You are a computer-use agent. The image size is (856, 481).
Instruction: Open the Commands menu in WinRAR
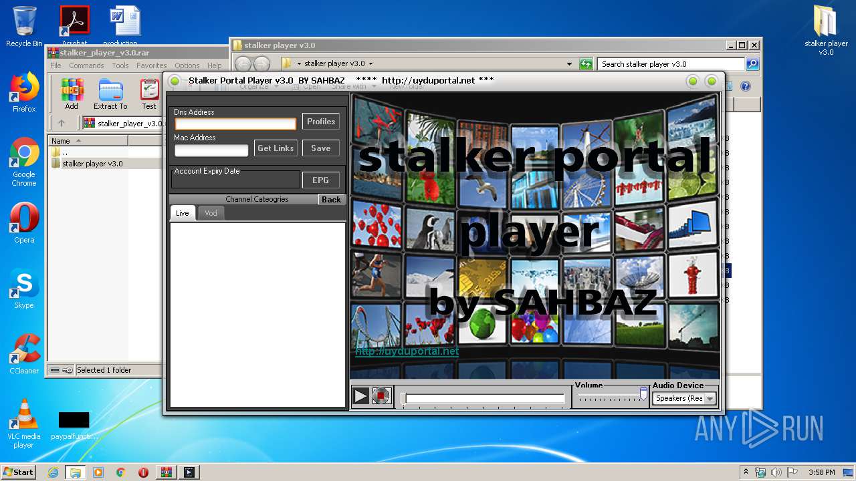[86, 65]
